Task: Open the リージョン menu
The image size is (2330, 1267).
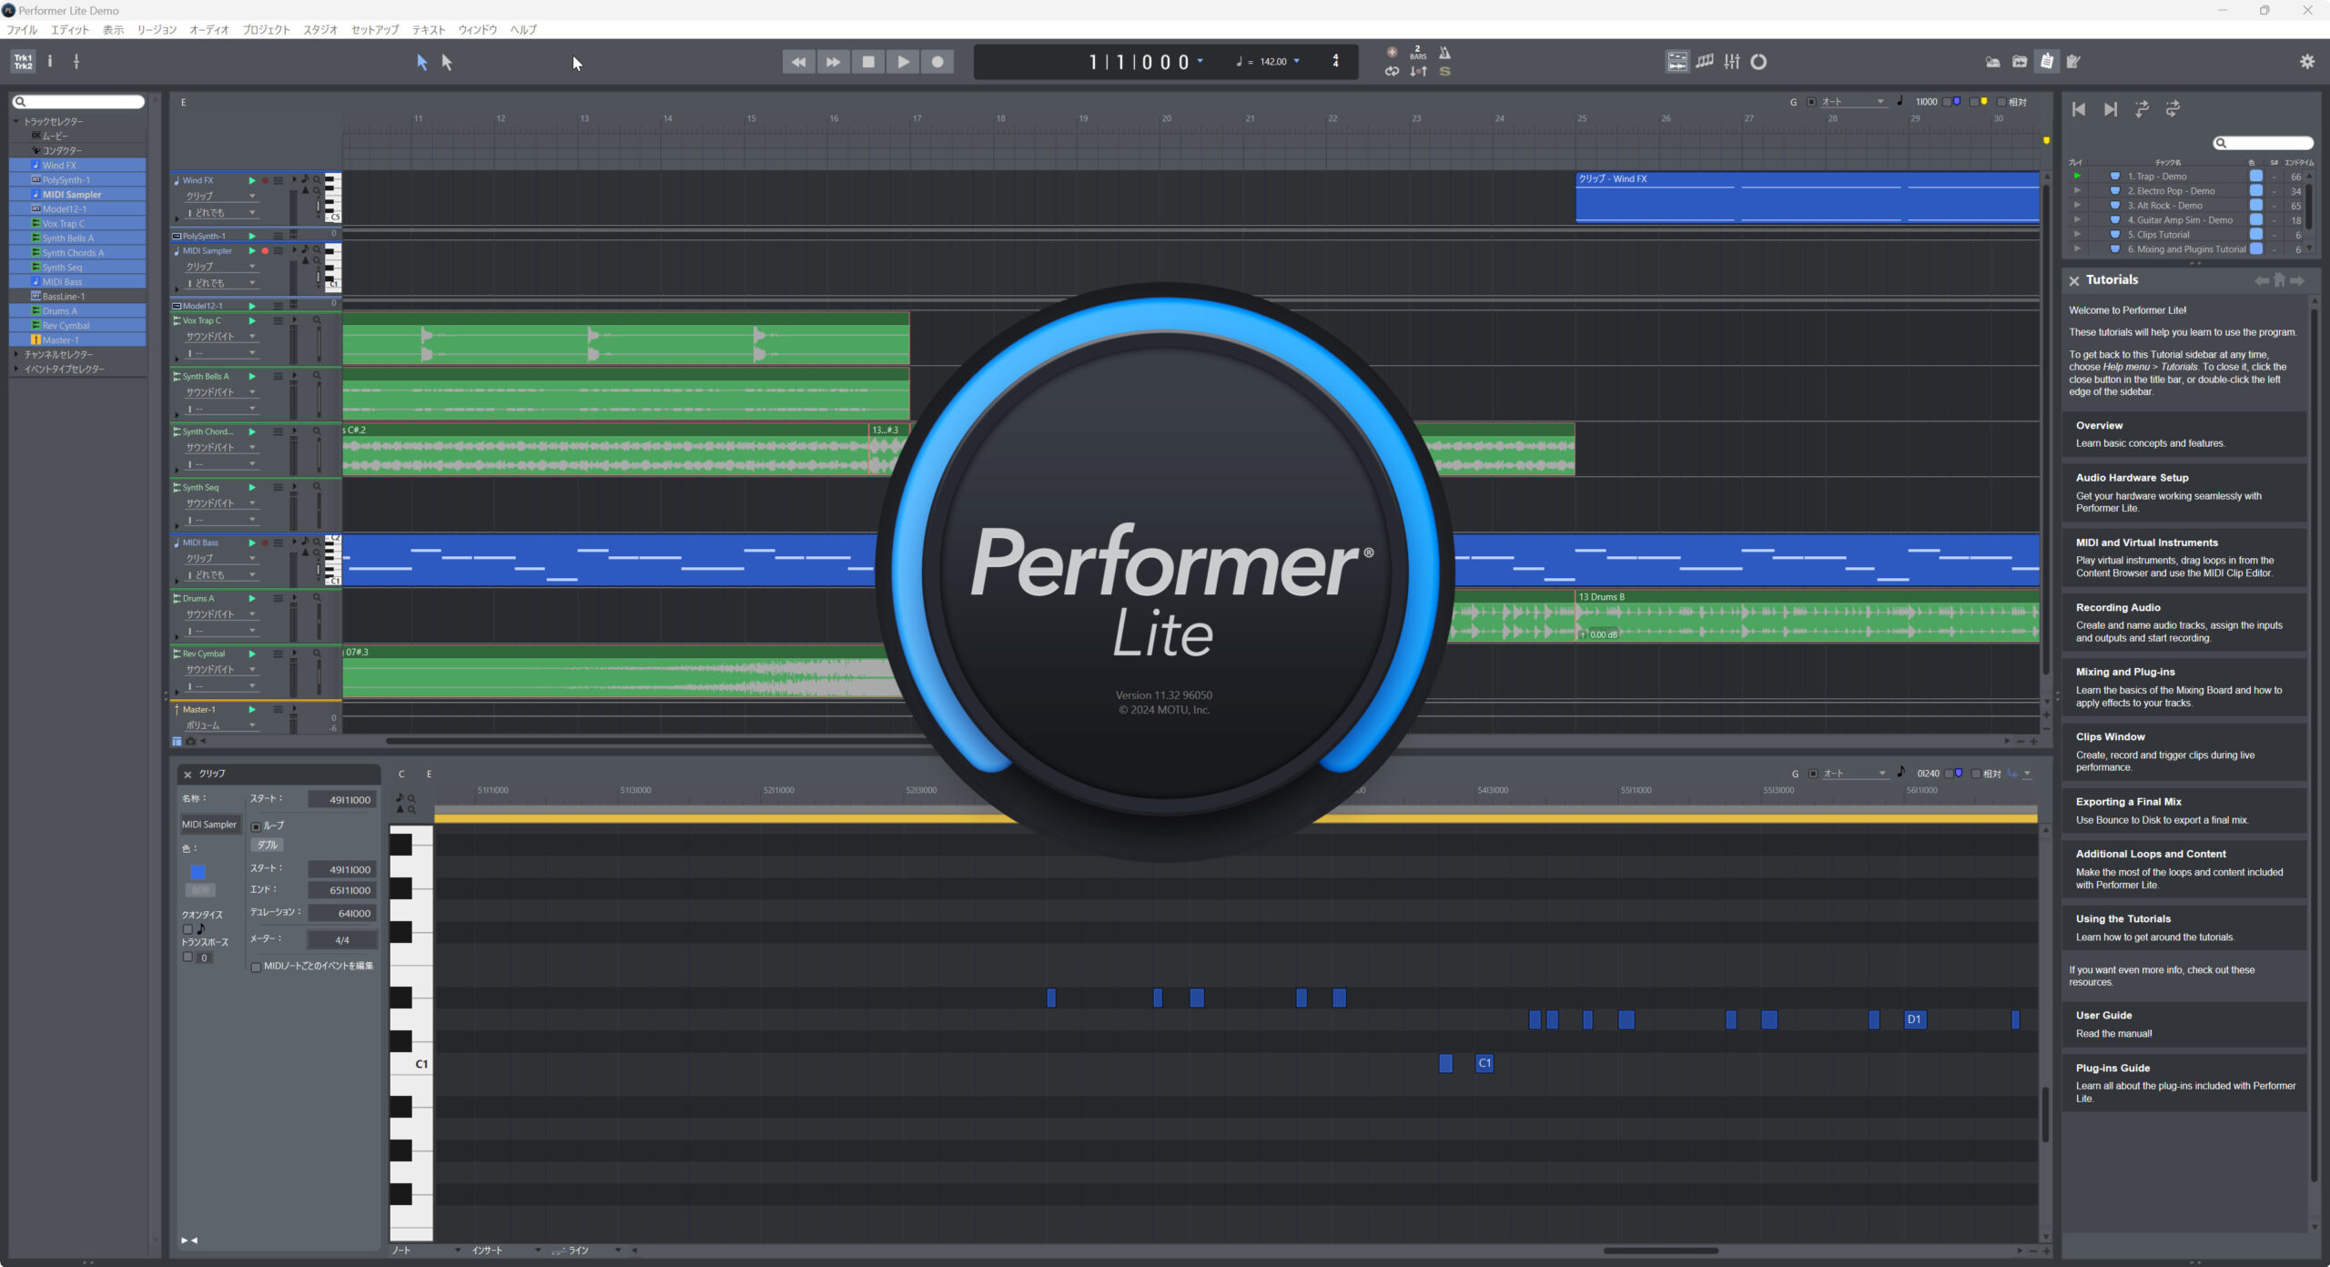Action: point(157,30)
